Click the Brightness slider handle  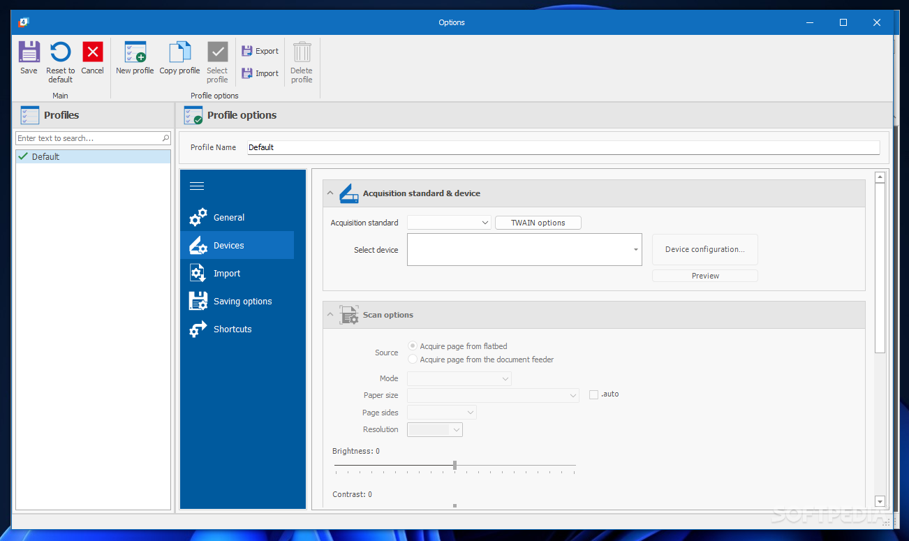coord(454,465)
